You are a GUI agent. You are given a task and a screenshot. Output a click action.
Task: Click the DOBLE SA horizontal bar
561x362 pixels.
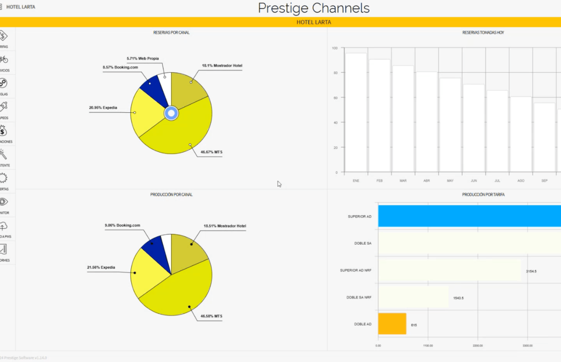pyautogui.click(x=469, y=243)
